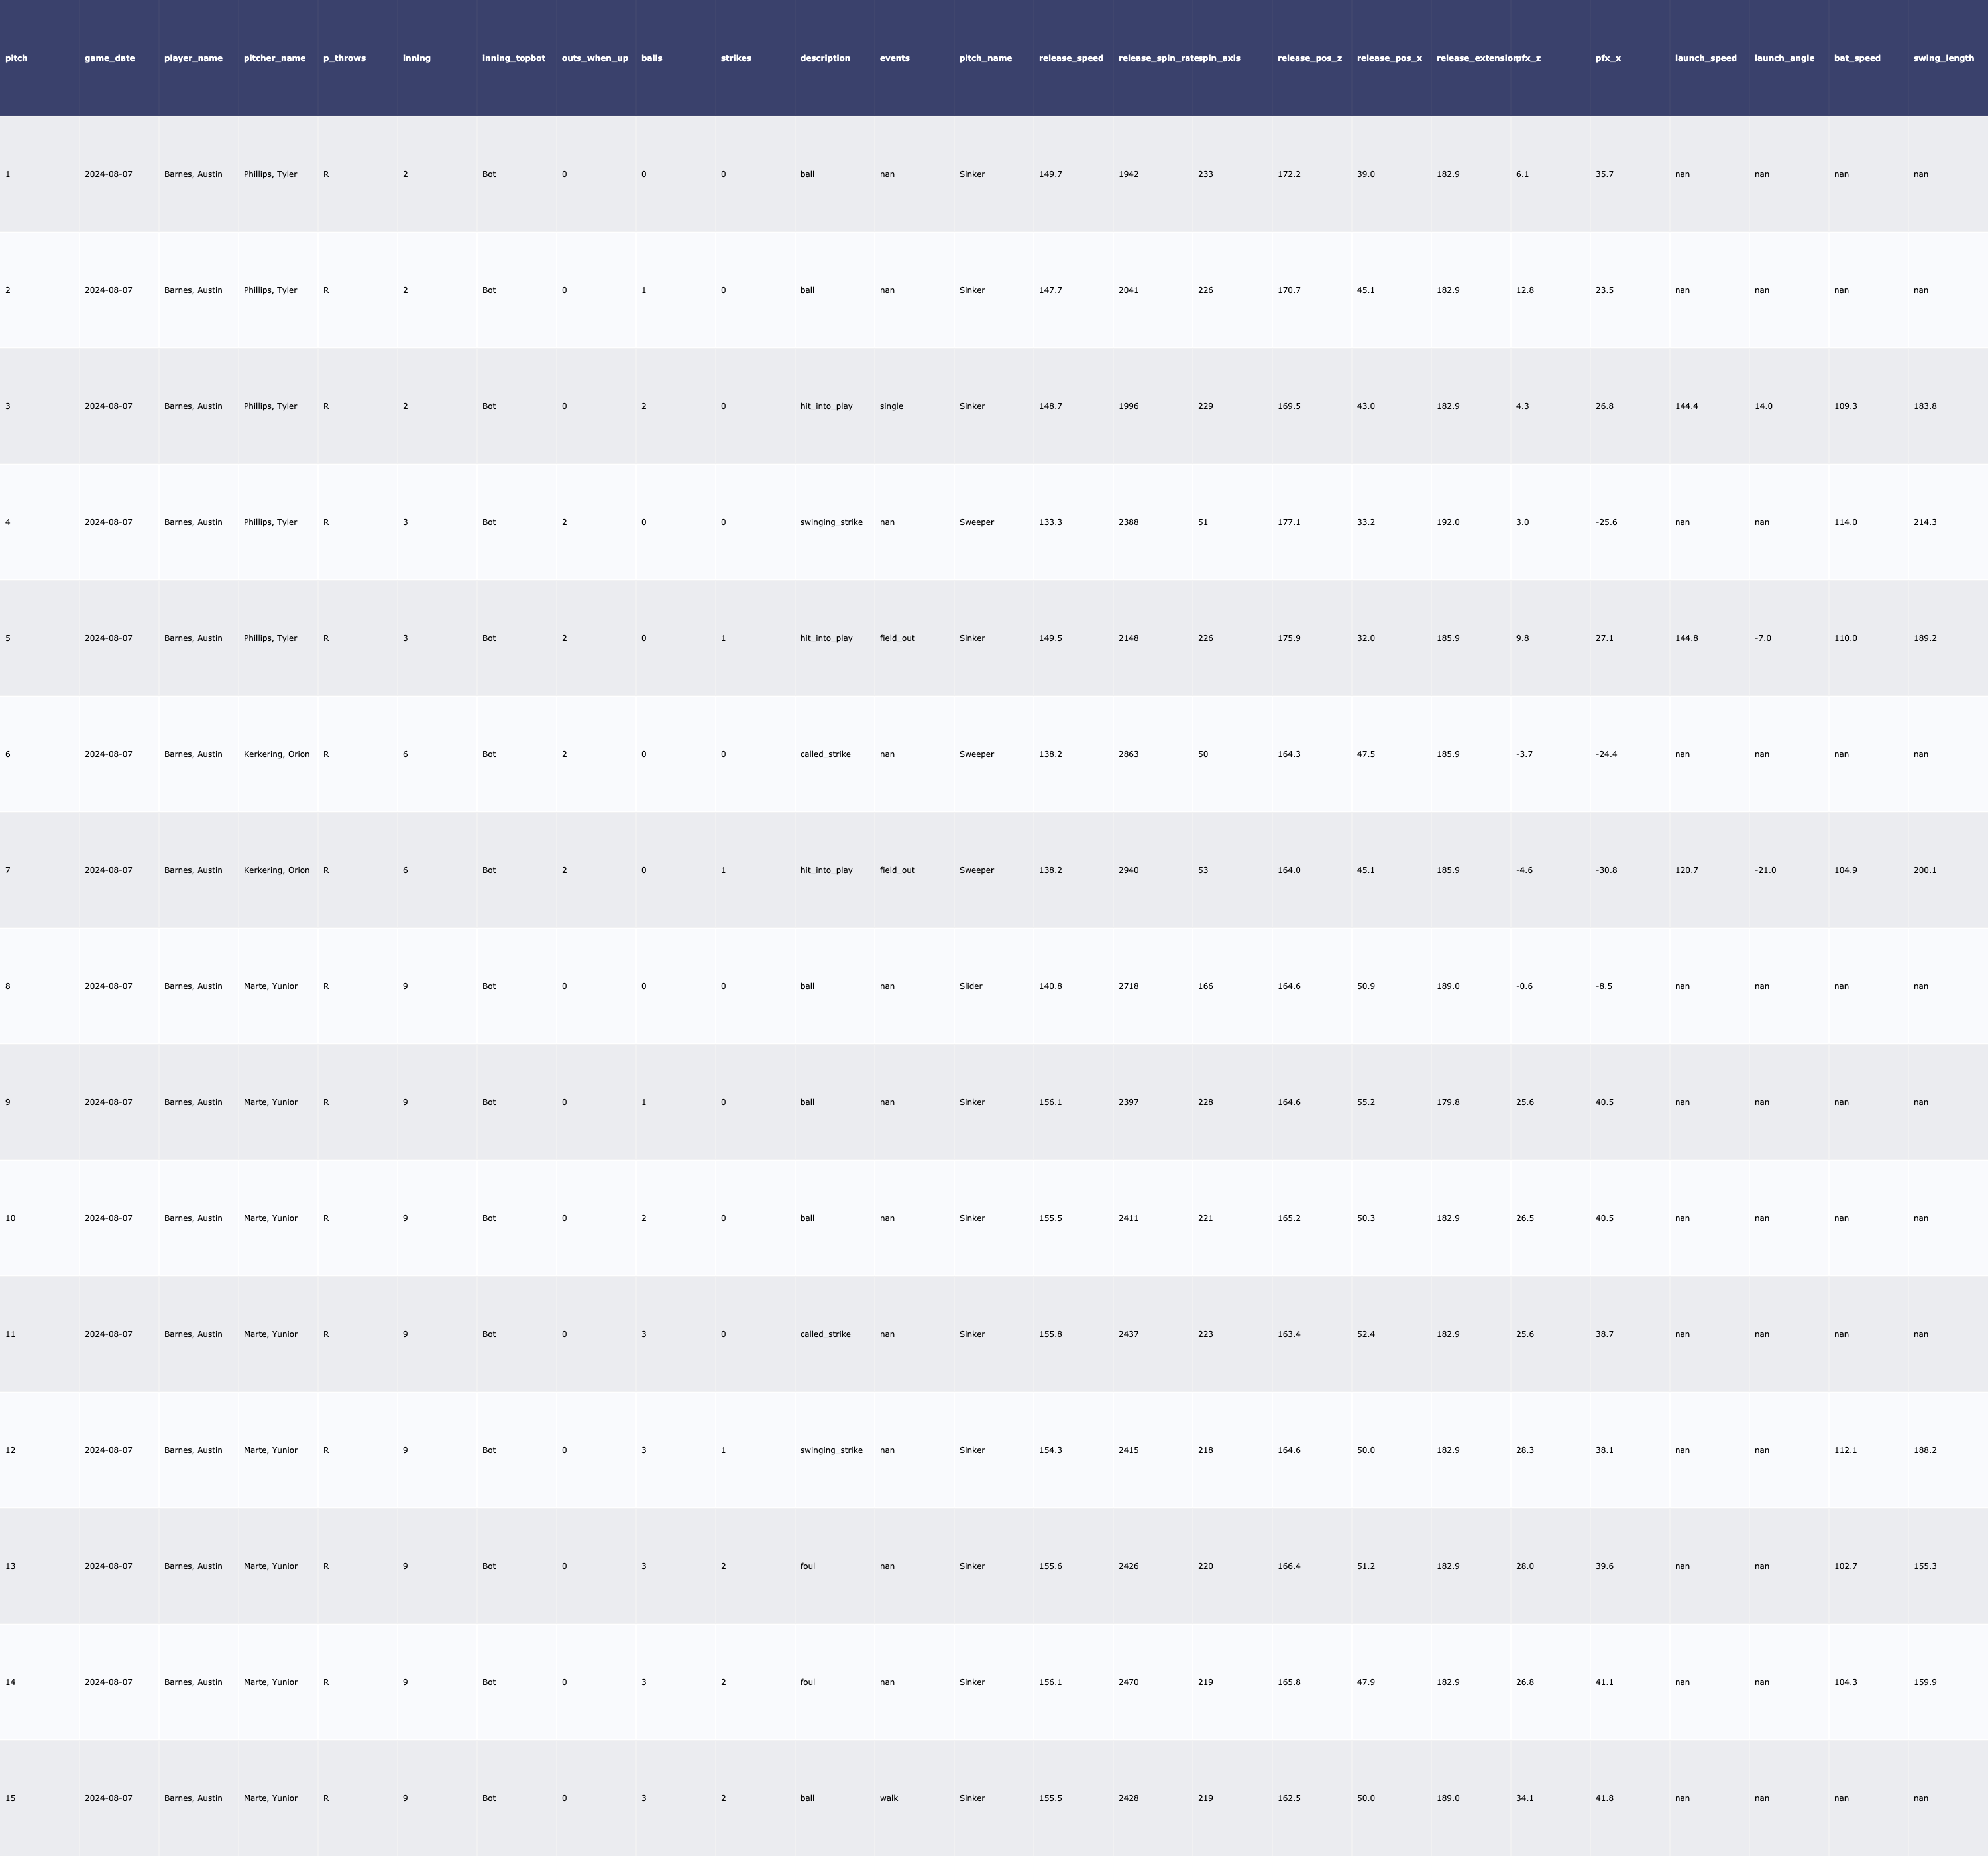Click 'Kerkering, Orion' pitcher cell in row 6
The height and width of the screenshot is (1856, 1988).
(x=277, y=754)
